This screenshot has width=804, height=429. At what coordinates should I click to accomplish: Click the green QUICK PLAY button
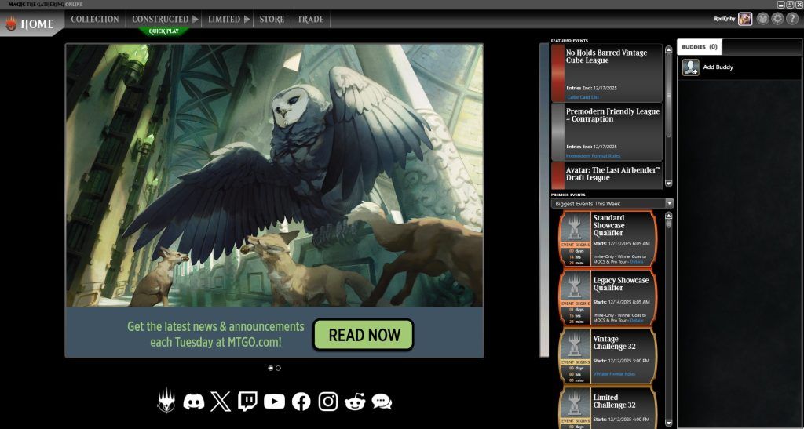163,31
